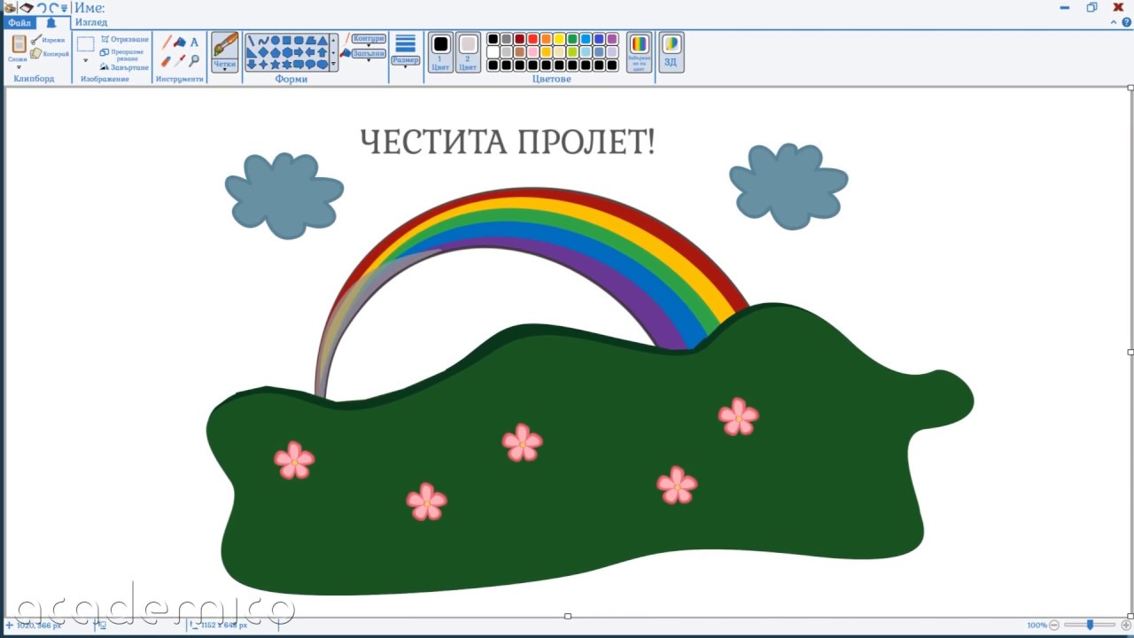Select the five-point star shape

click(x=276, y=65)
